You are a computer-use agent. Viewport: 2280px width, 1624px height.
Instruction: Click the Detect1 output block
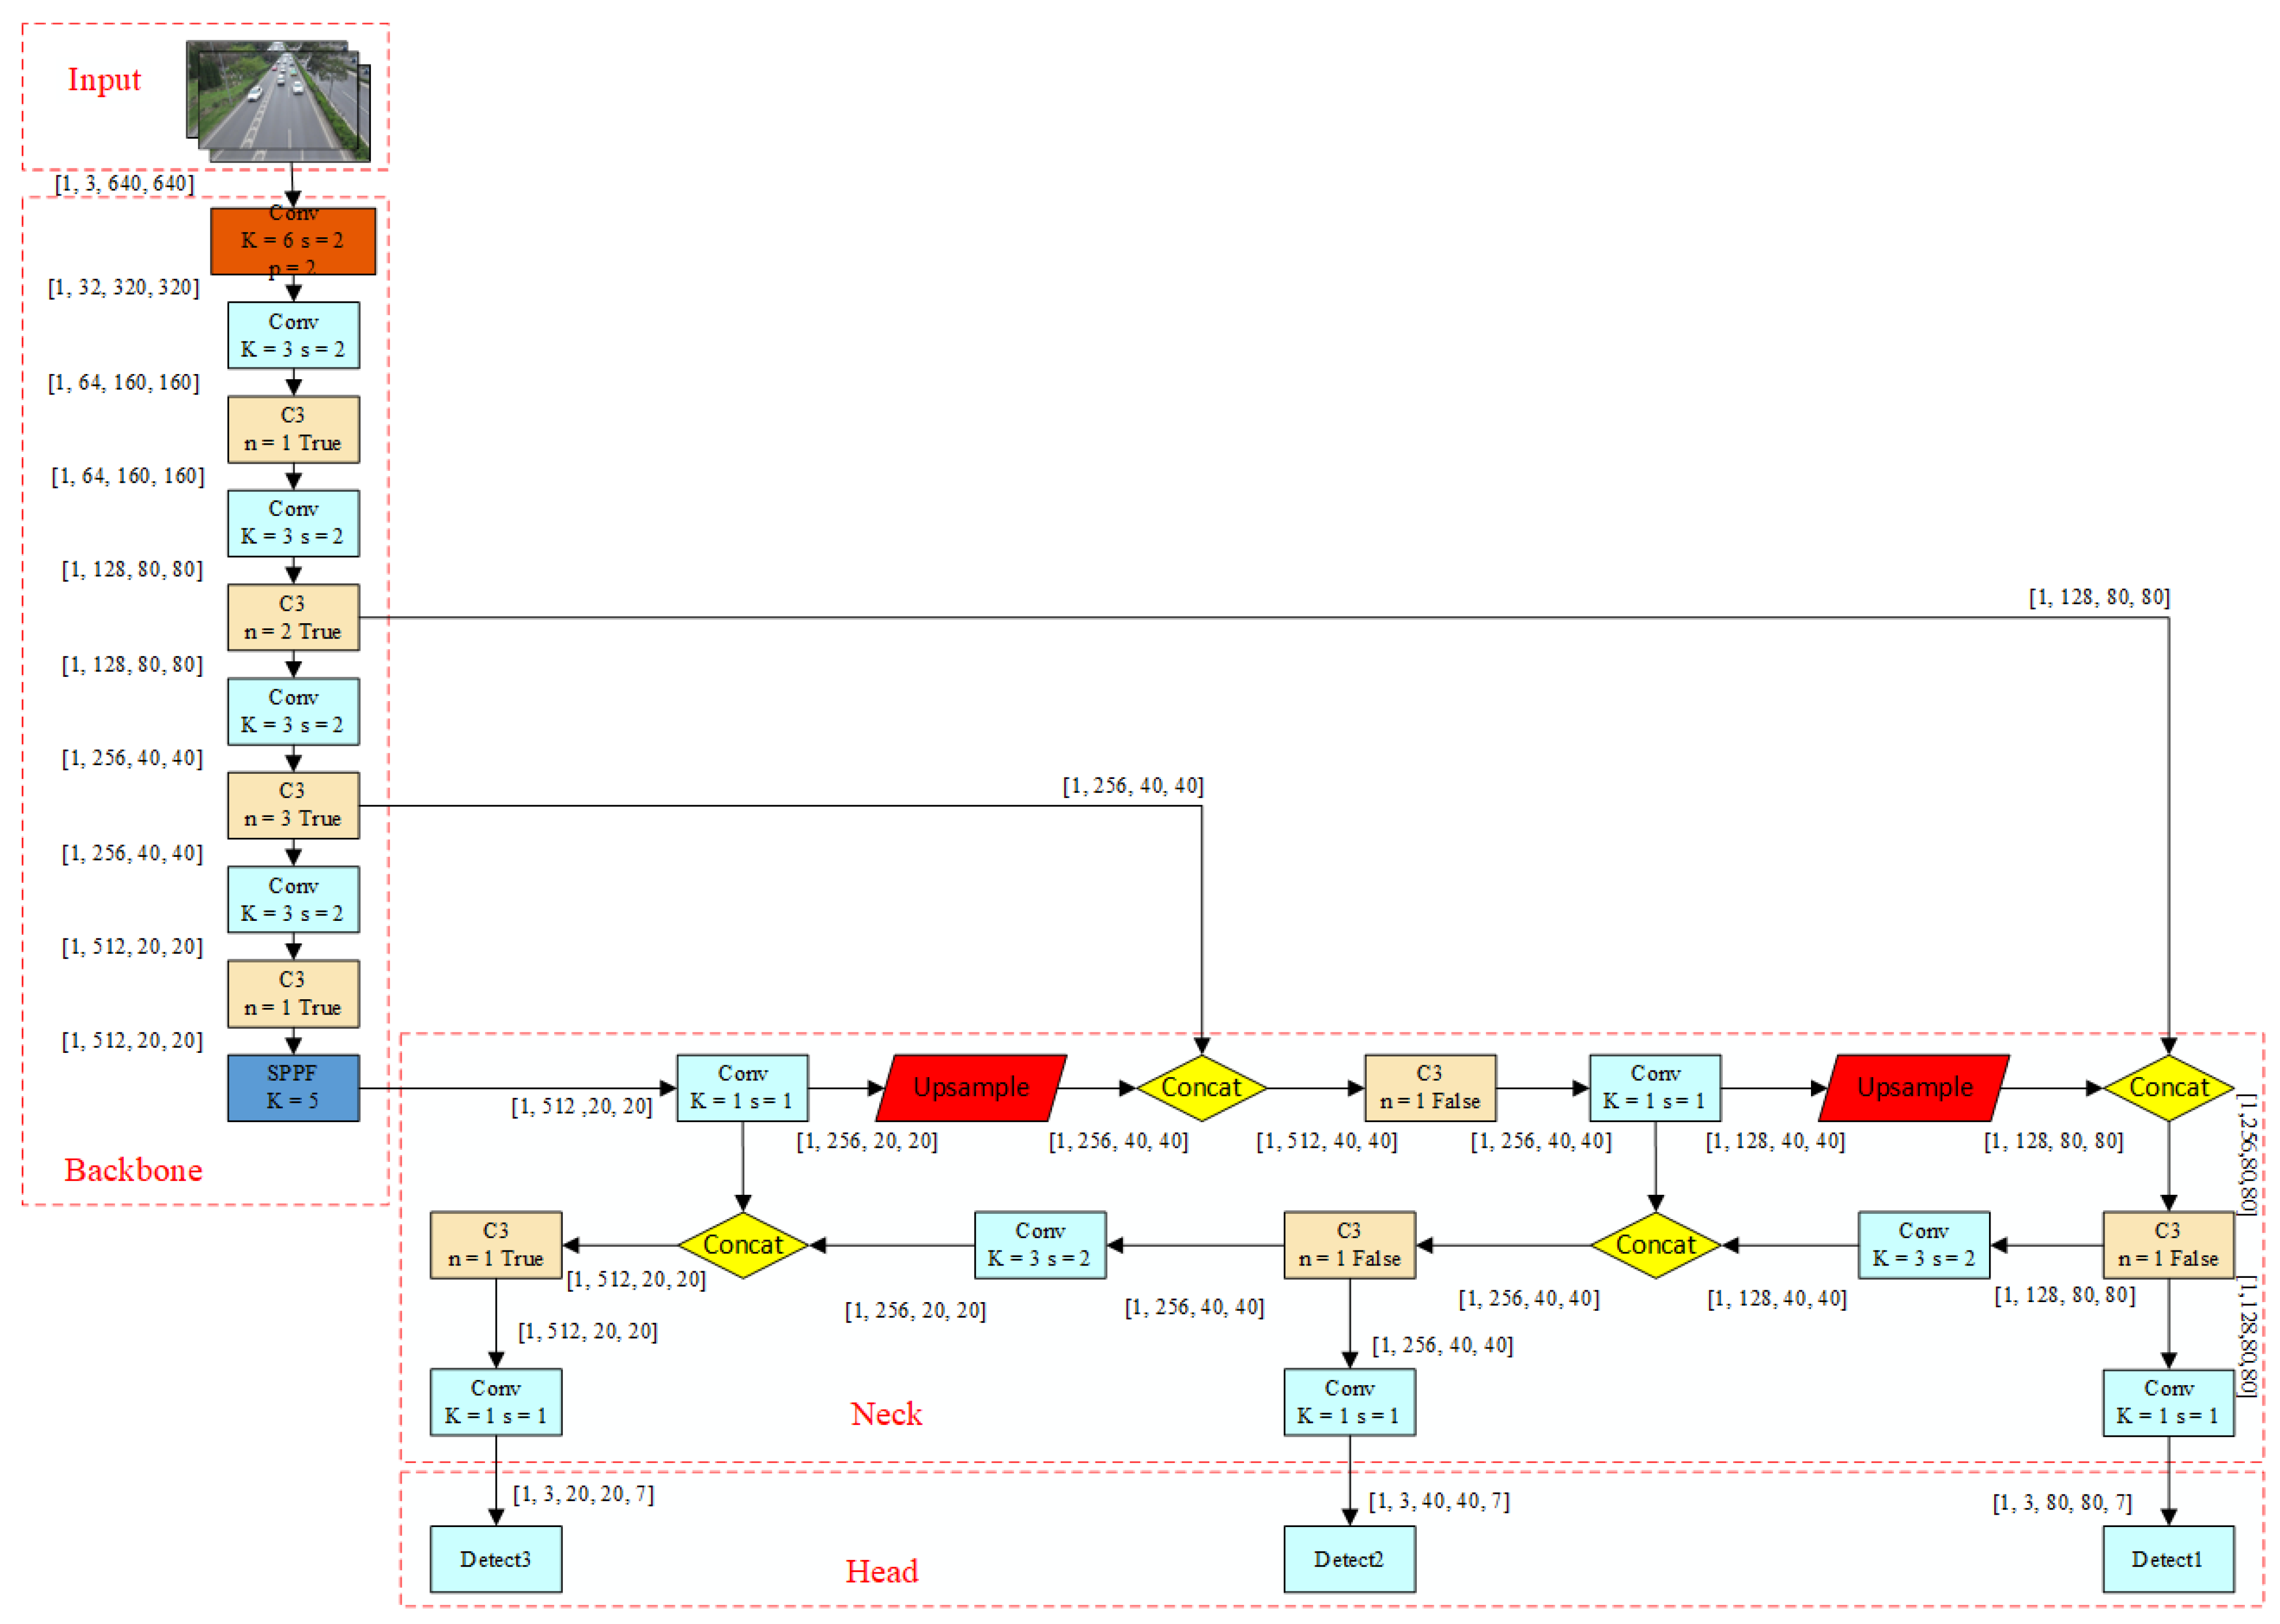[2168, 1559]
